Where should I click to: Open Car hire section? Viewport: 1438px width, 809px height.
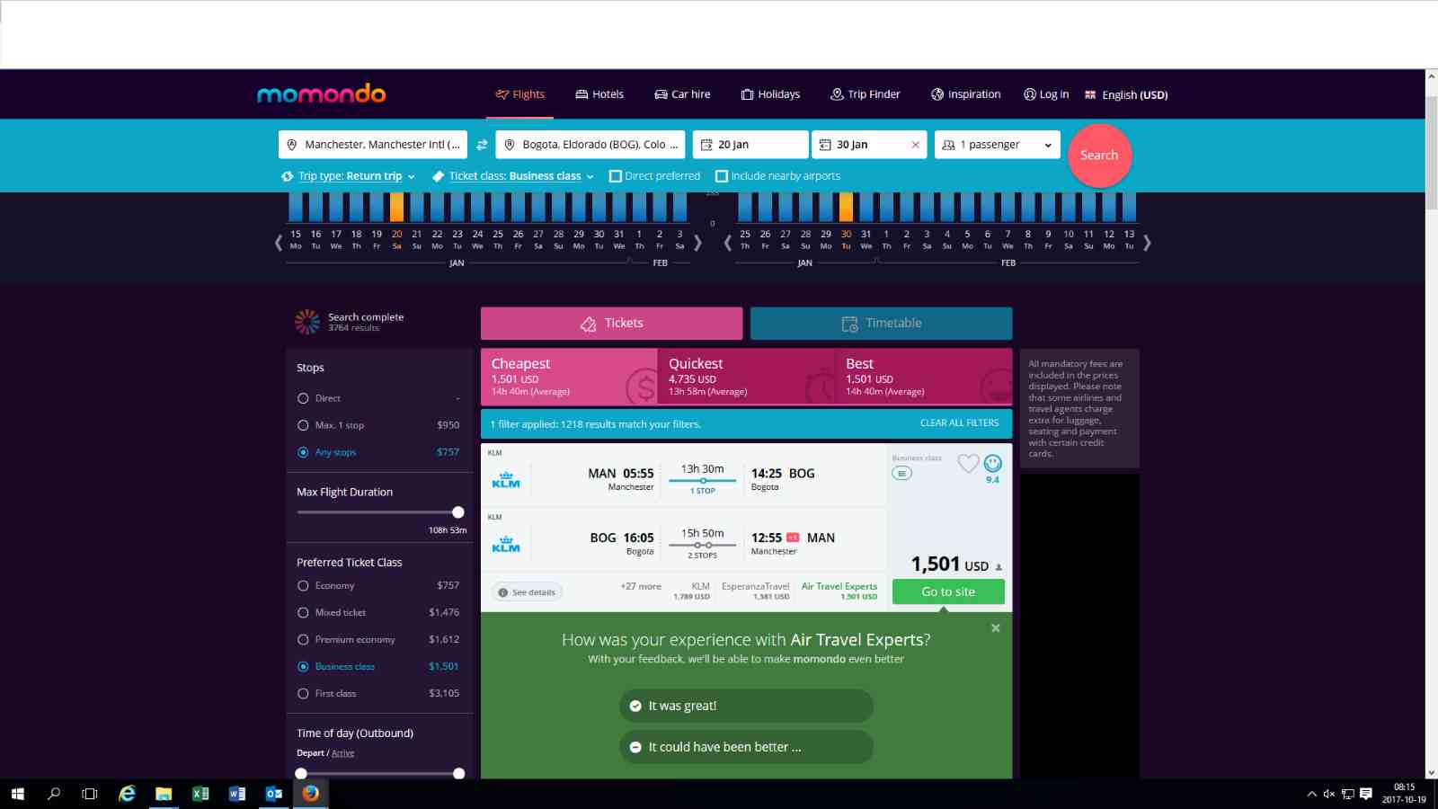click(x=682, y=94)
